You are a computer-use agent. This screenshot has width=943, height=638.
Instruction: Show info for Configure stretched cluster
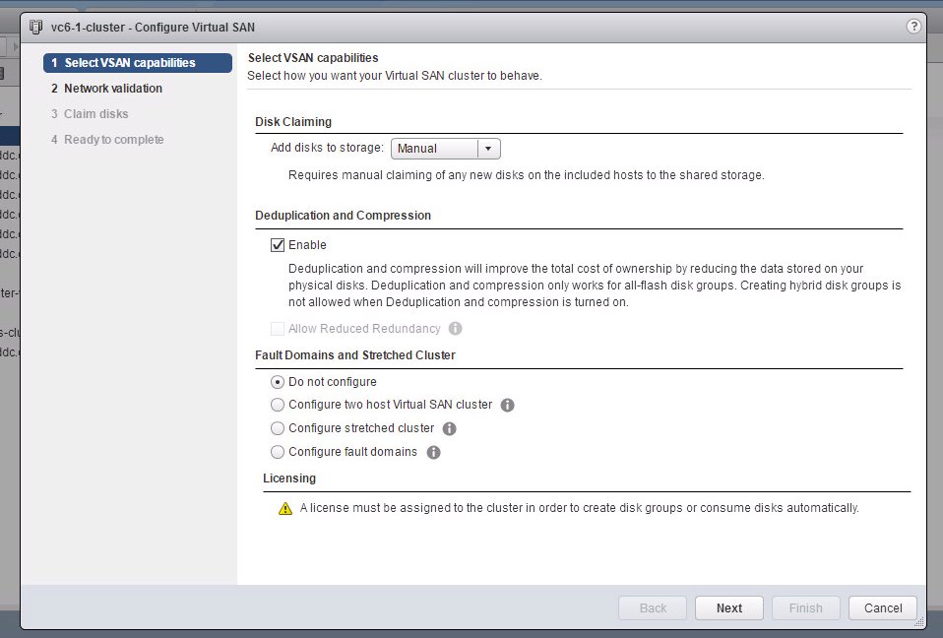pyautogui.click(x=449, y=428)
